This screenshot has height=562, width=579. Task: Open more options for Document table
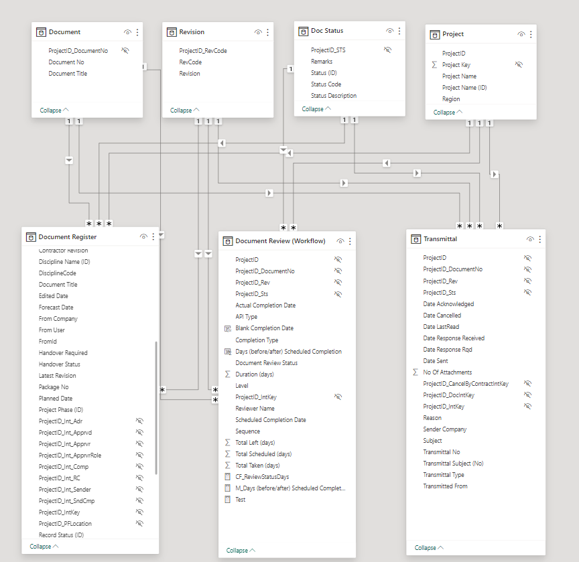point(137,32)
